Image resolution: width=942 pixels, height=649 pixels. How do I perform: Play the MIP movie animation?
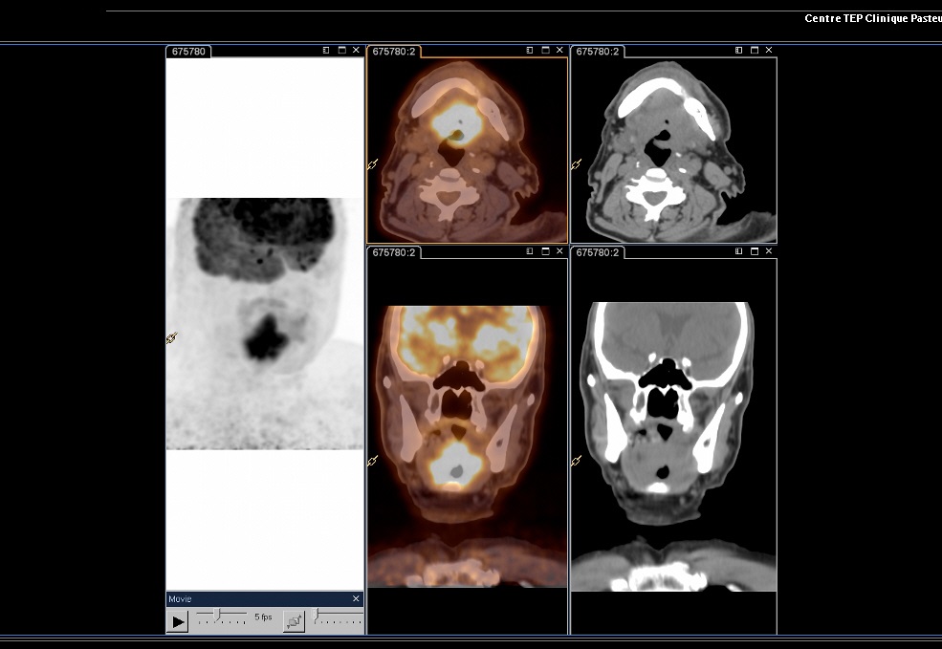pyautogui.click(x=178, y=622)
